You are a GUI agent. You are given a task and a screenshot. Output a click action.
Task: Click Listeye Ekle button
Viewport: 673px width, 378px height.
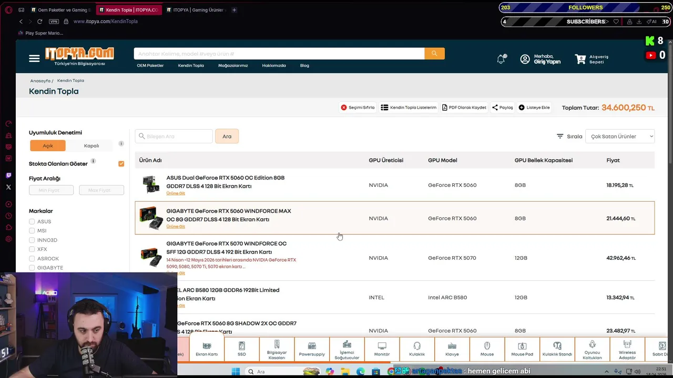[x=534, y=107]
